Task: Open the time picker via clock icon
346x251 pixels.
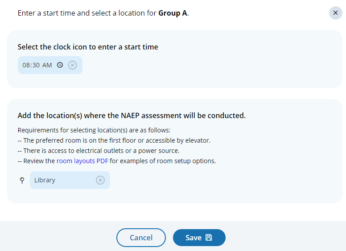Action: (60, 65)
